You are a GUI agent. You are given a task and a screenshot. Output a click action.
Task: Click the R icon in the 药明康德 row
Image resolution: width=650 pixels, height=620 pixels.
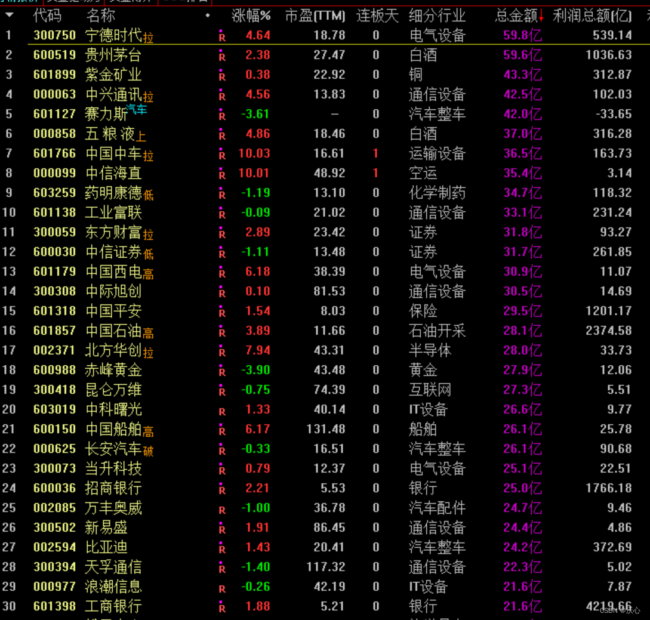pyautogui.click(x=222, y=193)
